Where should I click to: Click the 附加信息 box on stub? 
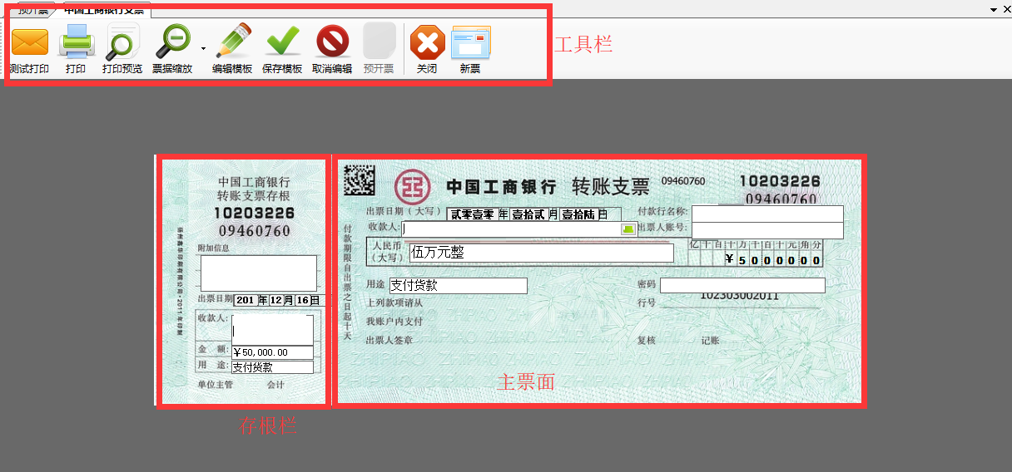pyautogui.click(x=258, y=273)
